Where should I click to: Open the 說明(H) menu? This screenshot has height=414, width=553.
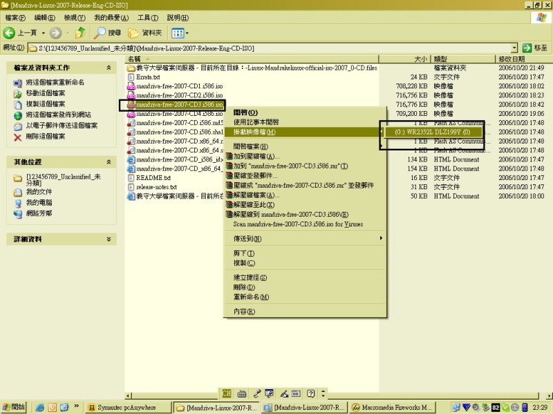178,18
